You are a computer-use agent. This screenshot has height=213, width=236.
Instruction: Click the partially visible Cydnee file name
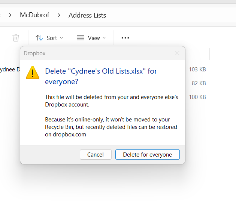(x=10, y=70)
